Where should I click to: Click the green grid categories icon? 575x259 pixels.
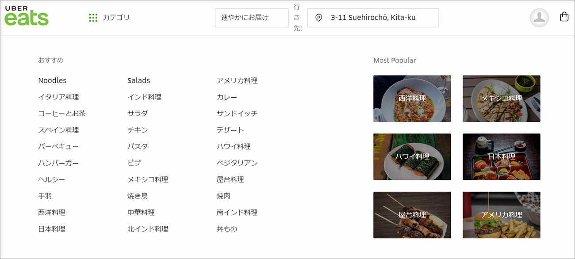pos(93,18)
